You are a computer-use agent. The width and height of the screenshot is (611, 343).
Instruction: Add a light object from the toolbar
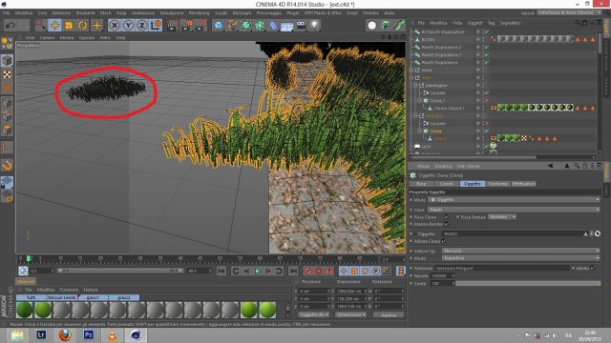pyautogui.click(x=314, y=26)
